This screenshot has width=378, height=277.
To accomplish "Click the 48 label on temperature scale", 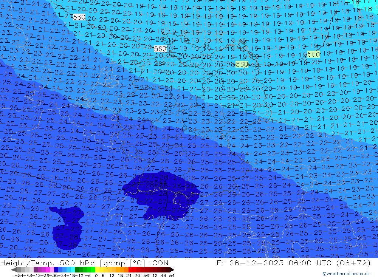I will coord(163,275).
